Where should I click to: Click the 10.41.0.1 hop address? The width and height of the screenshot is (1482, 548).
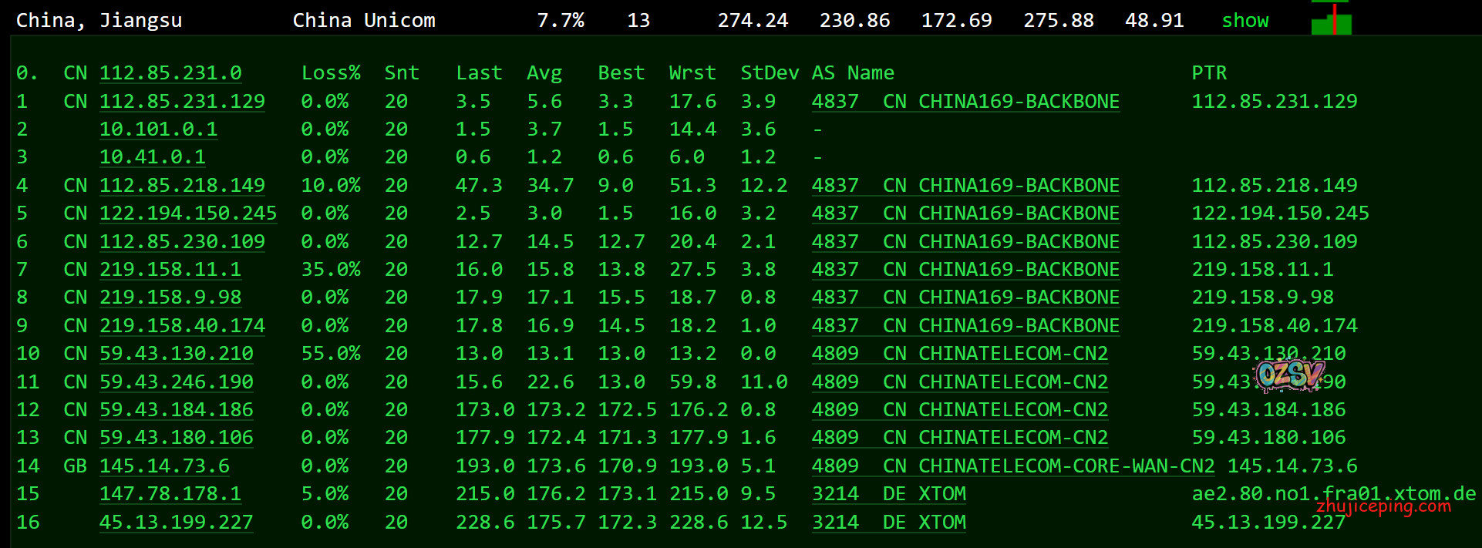click(153, 157)
